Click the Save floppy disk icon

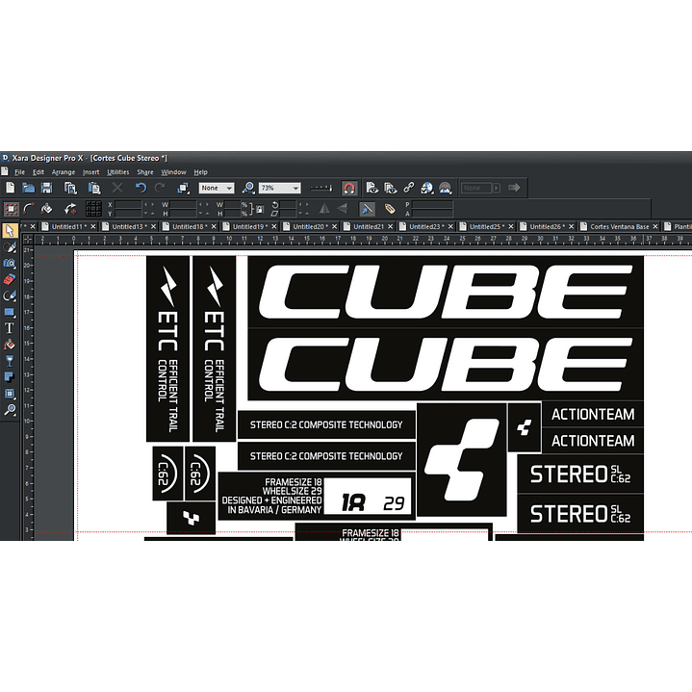[46, 188]
